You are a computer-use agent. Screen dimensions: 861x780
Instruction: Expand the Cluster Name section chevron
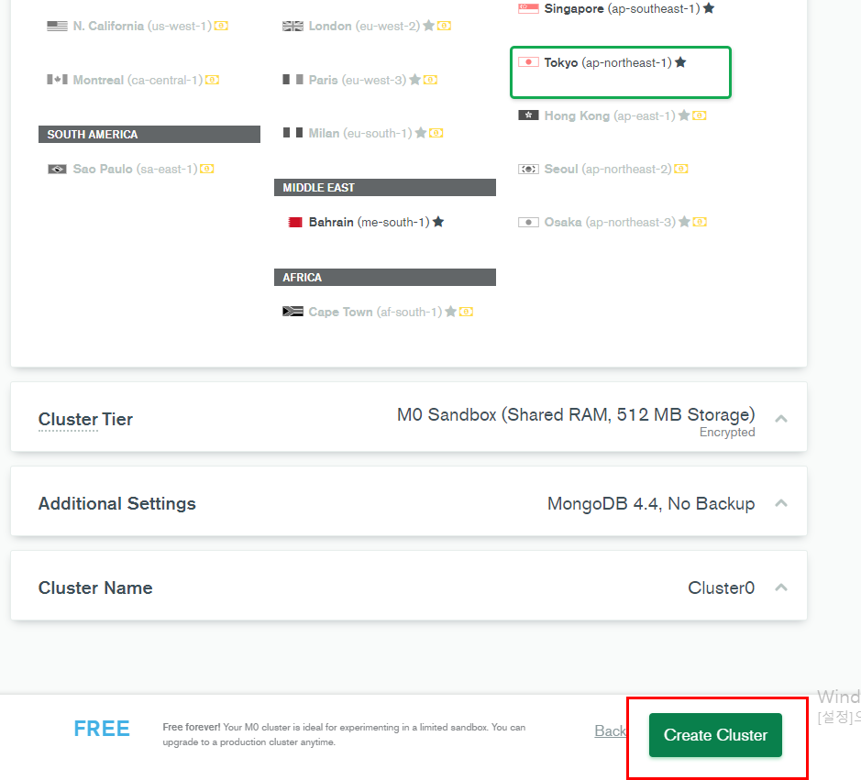[x=781, y=588]
